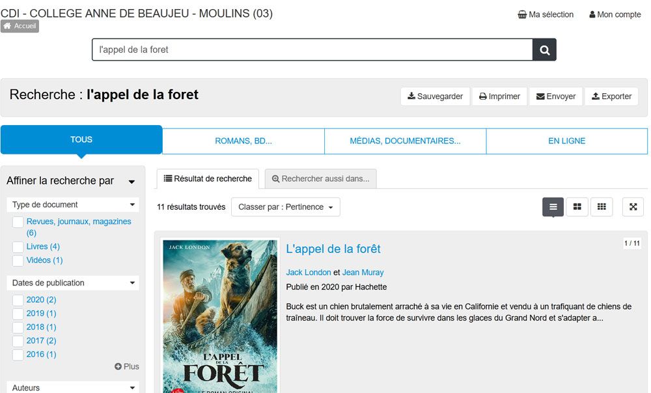The height and width of the screenshot is (393, 651).
Task: Tick the Vidéos (1) filter checkbox
Action: pos(18,261)
